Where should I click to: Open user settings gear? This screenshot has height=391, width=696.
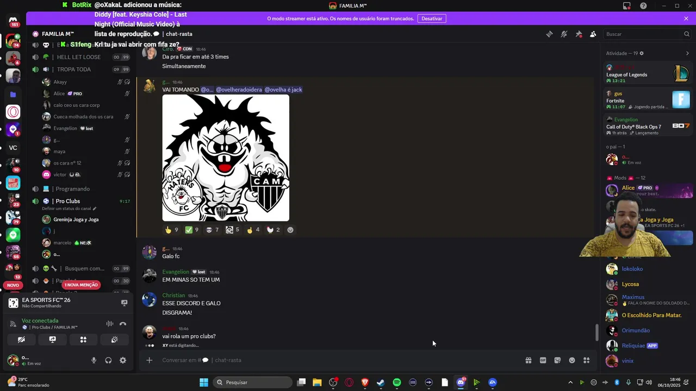123,360
